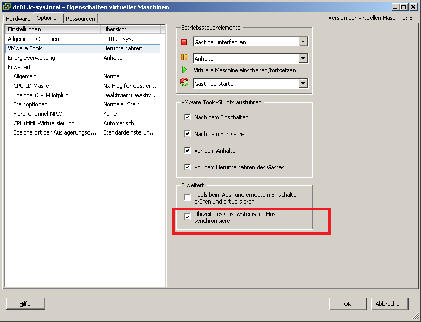The height and width of the screenshot is (322, 421).
Task: Select 'Energieverwaltung' in settings list
Action: [x=31, y=58]
